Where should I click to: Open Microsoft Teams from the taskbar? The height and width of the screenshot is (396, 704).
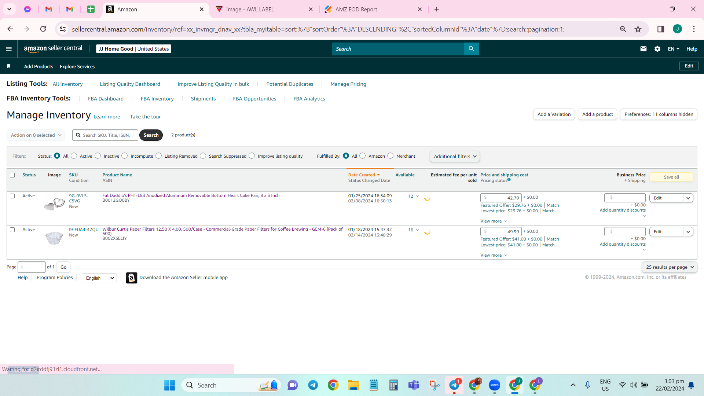(x=414, y=385)
